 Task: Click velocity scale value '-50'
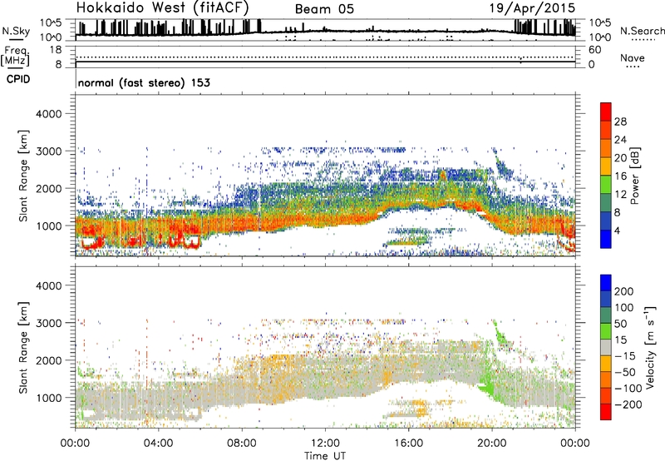click(625, 372)
